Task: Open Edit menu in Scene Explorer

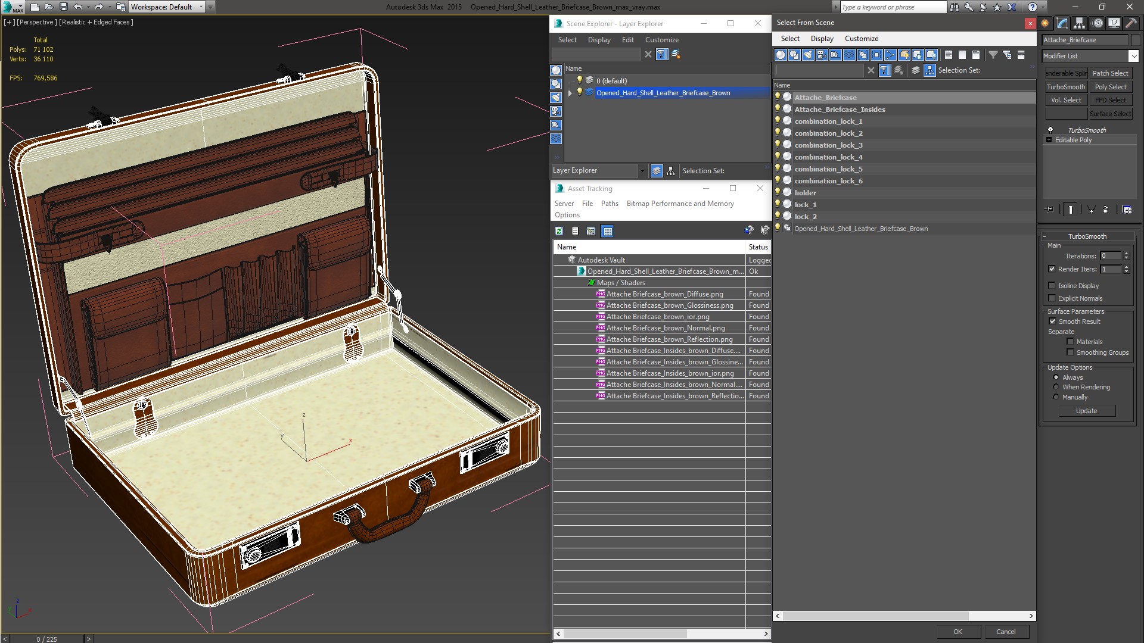Action: coord(627,40)
